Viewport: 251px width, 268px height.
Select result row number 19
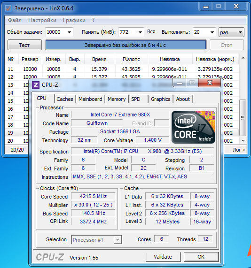pos(17,133)
